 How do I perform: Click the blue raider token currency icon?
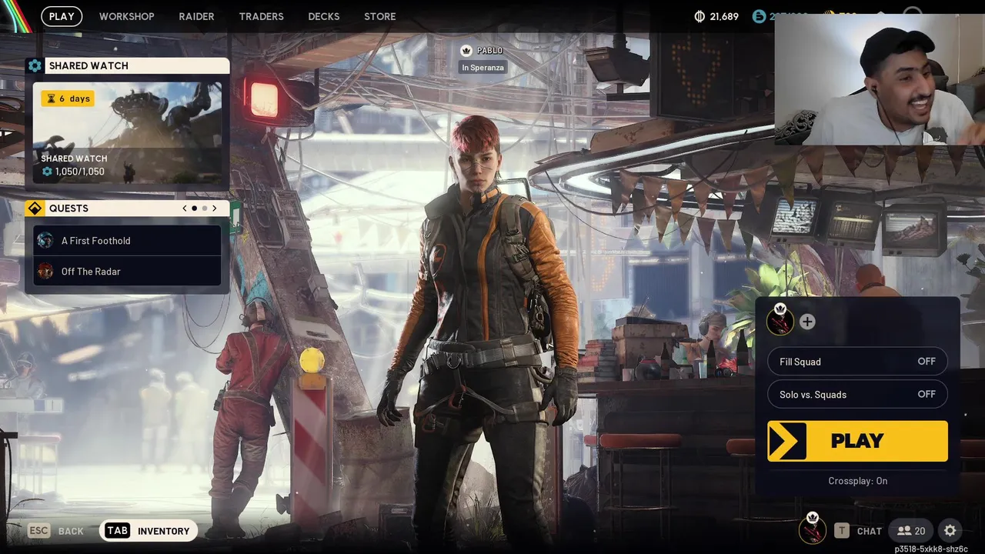tap(759, 16)
